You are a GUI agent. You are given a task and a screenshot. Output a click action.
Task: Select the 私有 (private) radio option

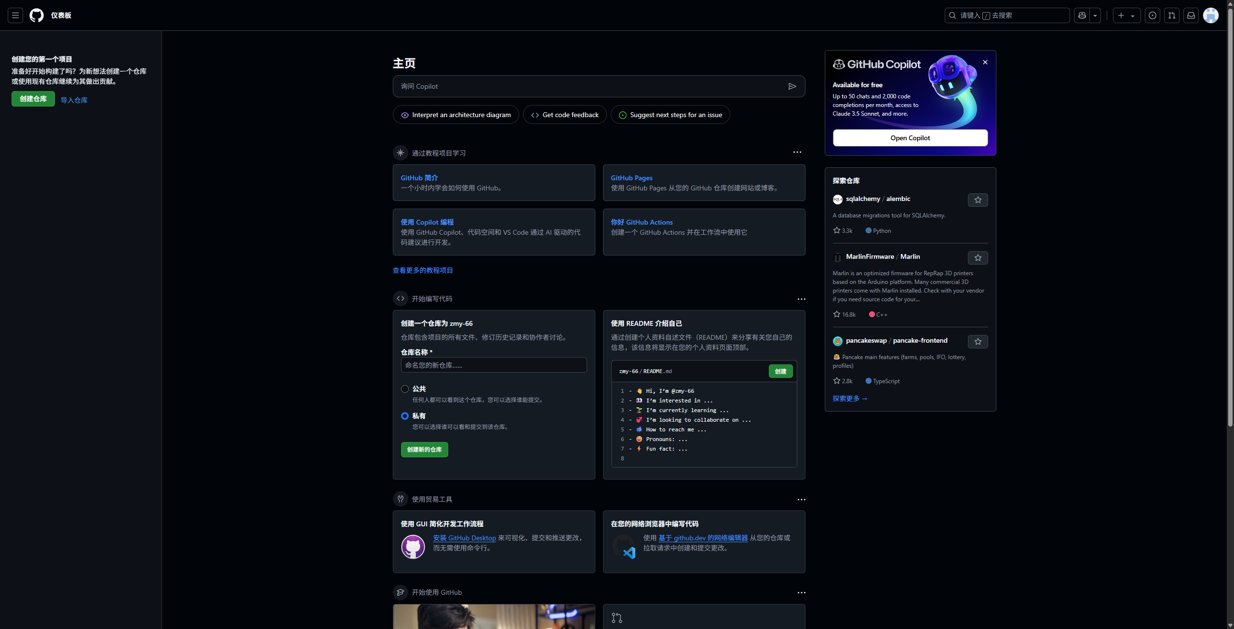coord(405,416)
